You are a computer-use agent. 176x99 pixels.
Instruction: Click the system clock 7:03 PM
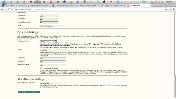[169, 2]
